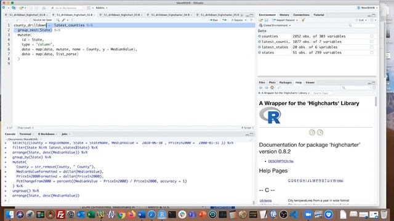This screenshot has height=221, width=394.
Task: Click the Save workspace disk icon in the Environment pane
Action: click(x=267, y=20)
